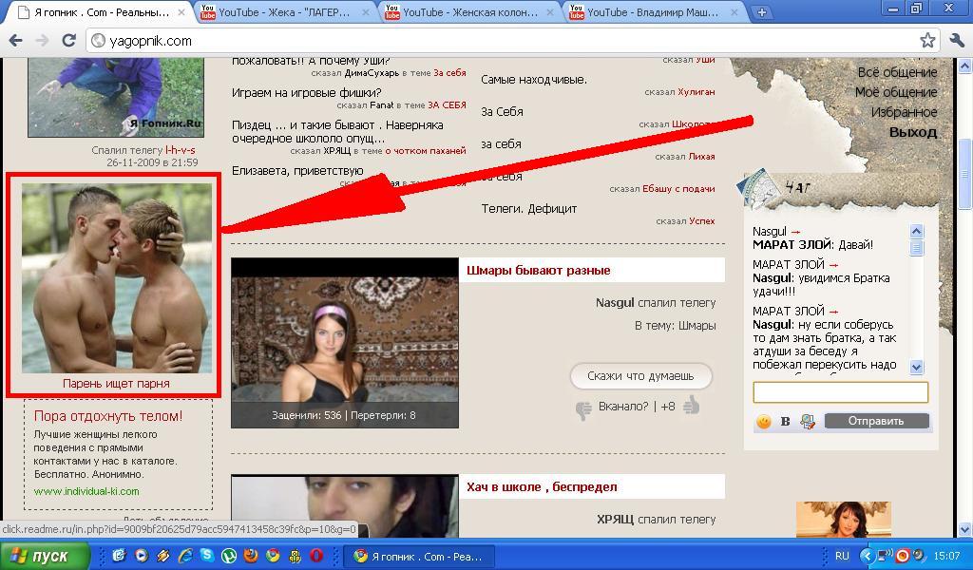The width and height of the screenshot is (973, 570).
Task: Open Nasgul author link on Шмары post
Action: 615,303
